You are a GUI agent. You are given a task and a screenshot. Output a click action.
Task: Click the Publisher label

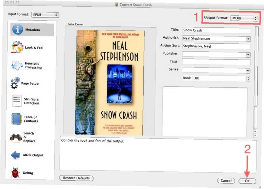click(170, 53)
